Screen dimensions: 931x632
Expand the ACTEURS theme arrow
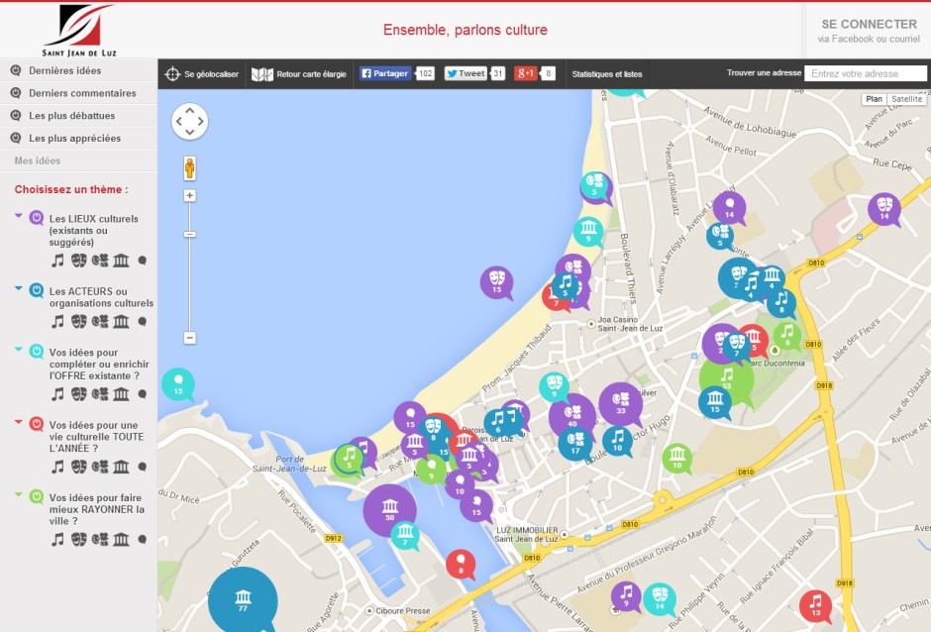tap(19, 288)
